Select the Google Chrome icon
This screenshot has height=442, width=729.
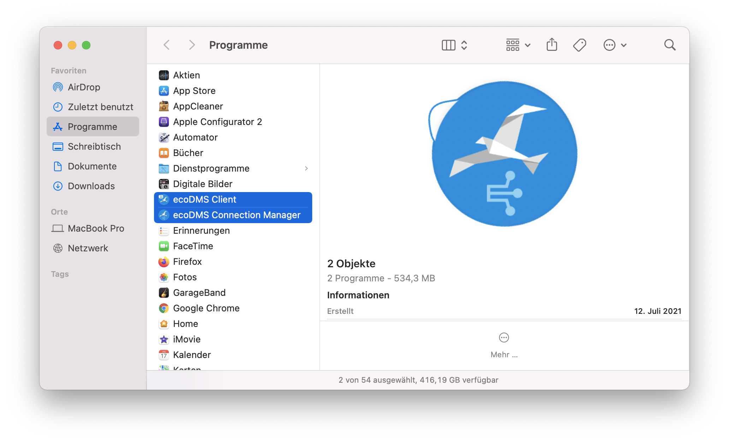164,308
